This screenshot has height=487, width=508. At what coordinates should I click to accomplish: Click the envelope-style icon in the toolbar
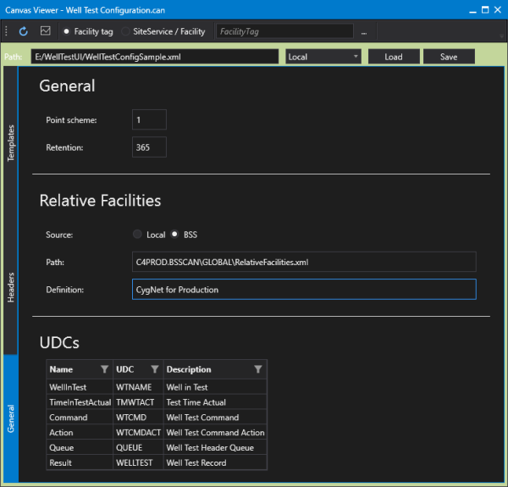pyautogui.click(x=46, y=31)
